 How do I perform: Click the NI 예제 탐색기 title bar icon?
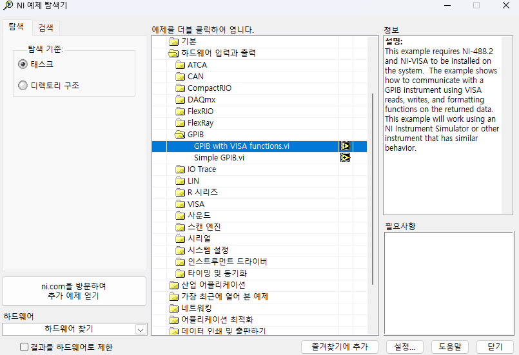point(8,6)
